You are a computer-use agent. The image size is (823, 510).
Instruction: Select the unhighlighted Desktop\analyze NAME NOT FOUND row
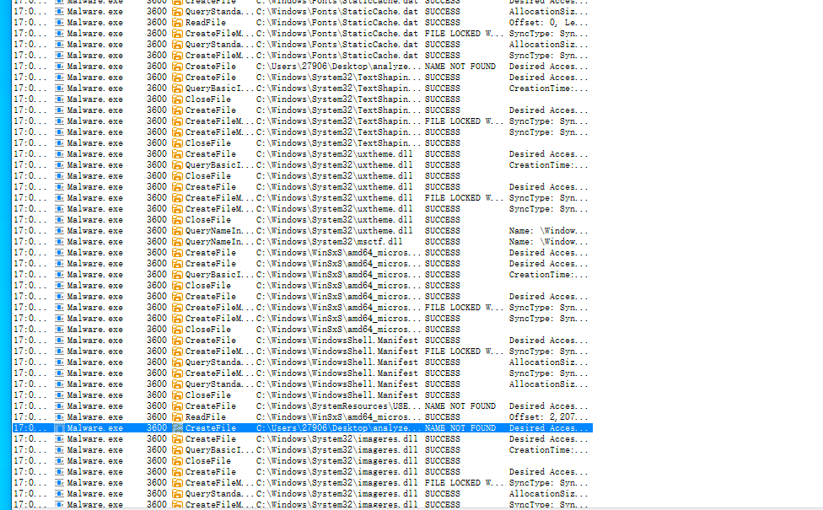pyautogui.click(x=303, y=67)
